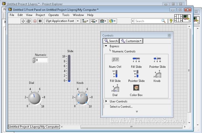Image resolution: width=202 pixels, height=133 pixels.
Task: Collapse the Express palette category
Action: 106,46
